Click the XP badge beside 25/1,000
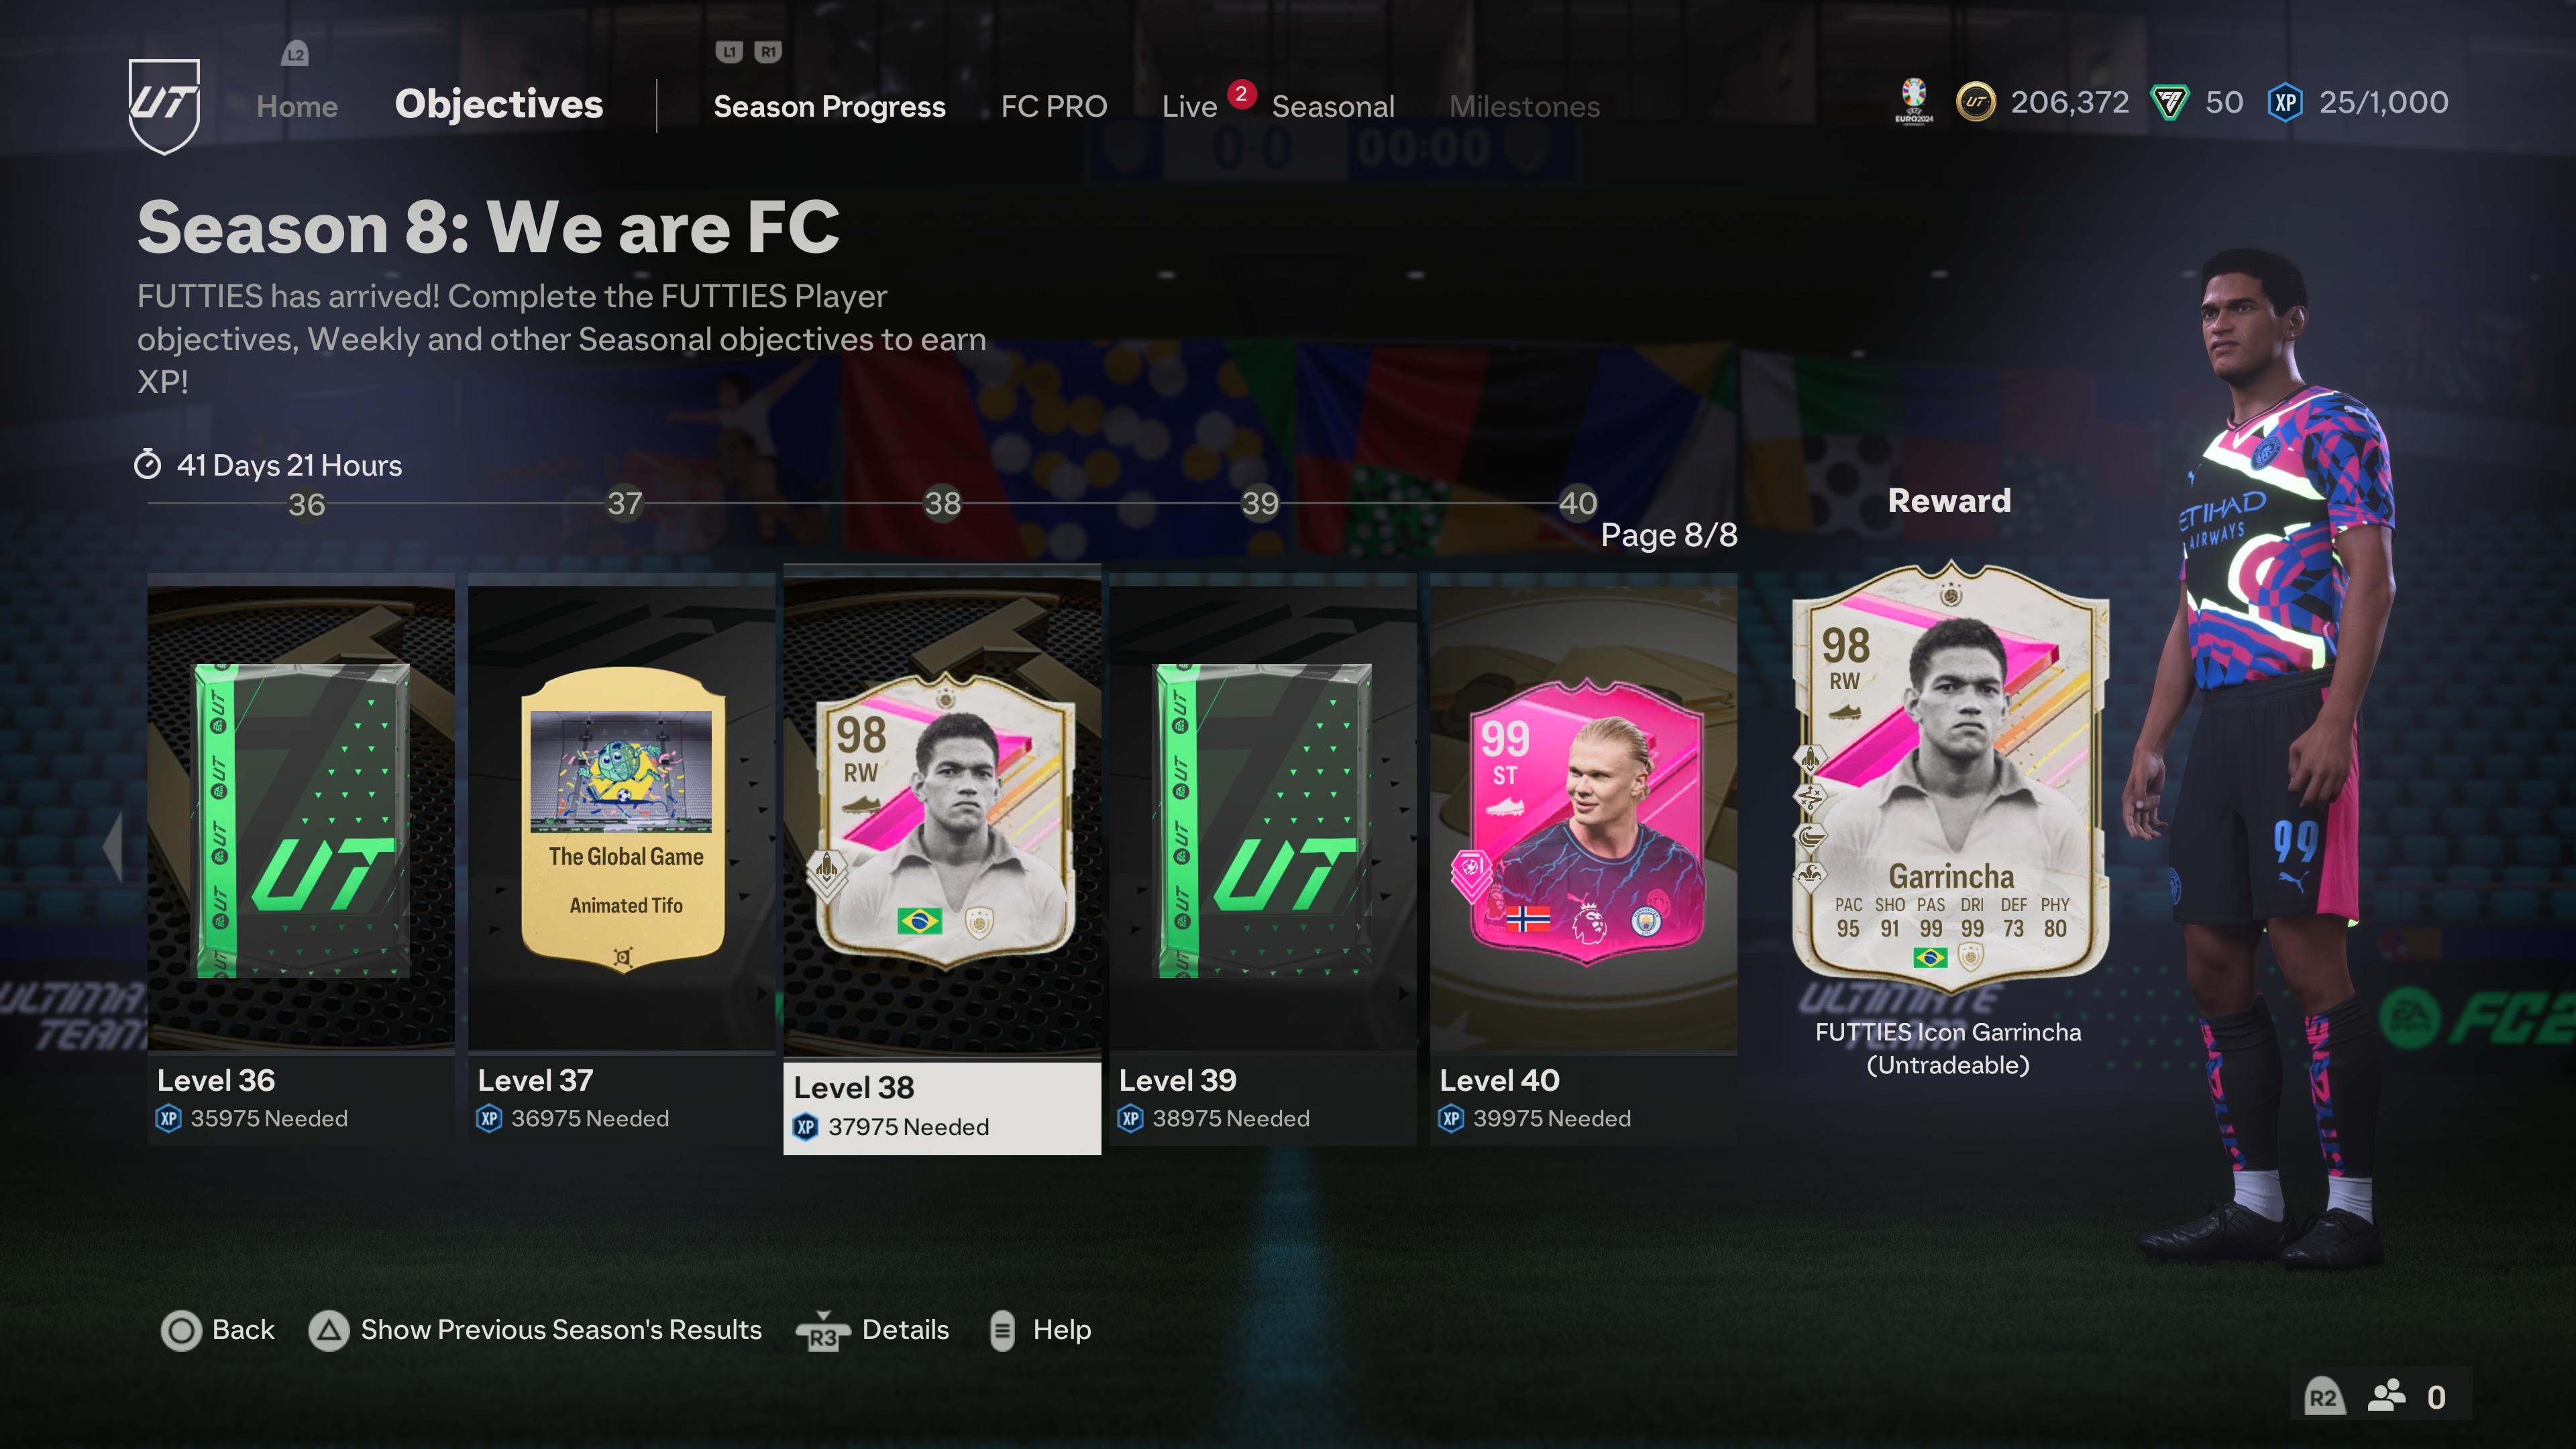The height and width of the screenshot is (1449, 2576). [x=2285, y=102]
